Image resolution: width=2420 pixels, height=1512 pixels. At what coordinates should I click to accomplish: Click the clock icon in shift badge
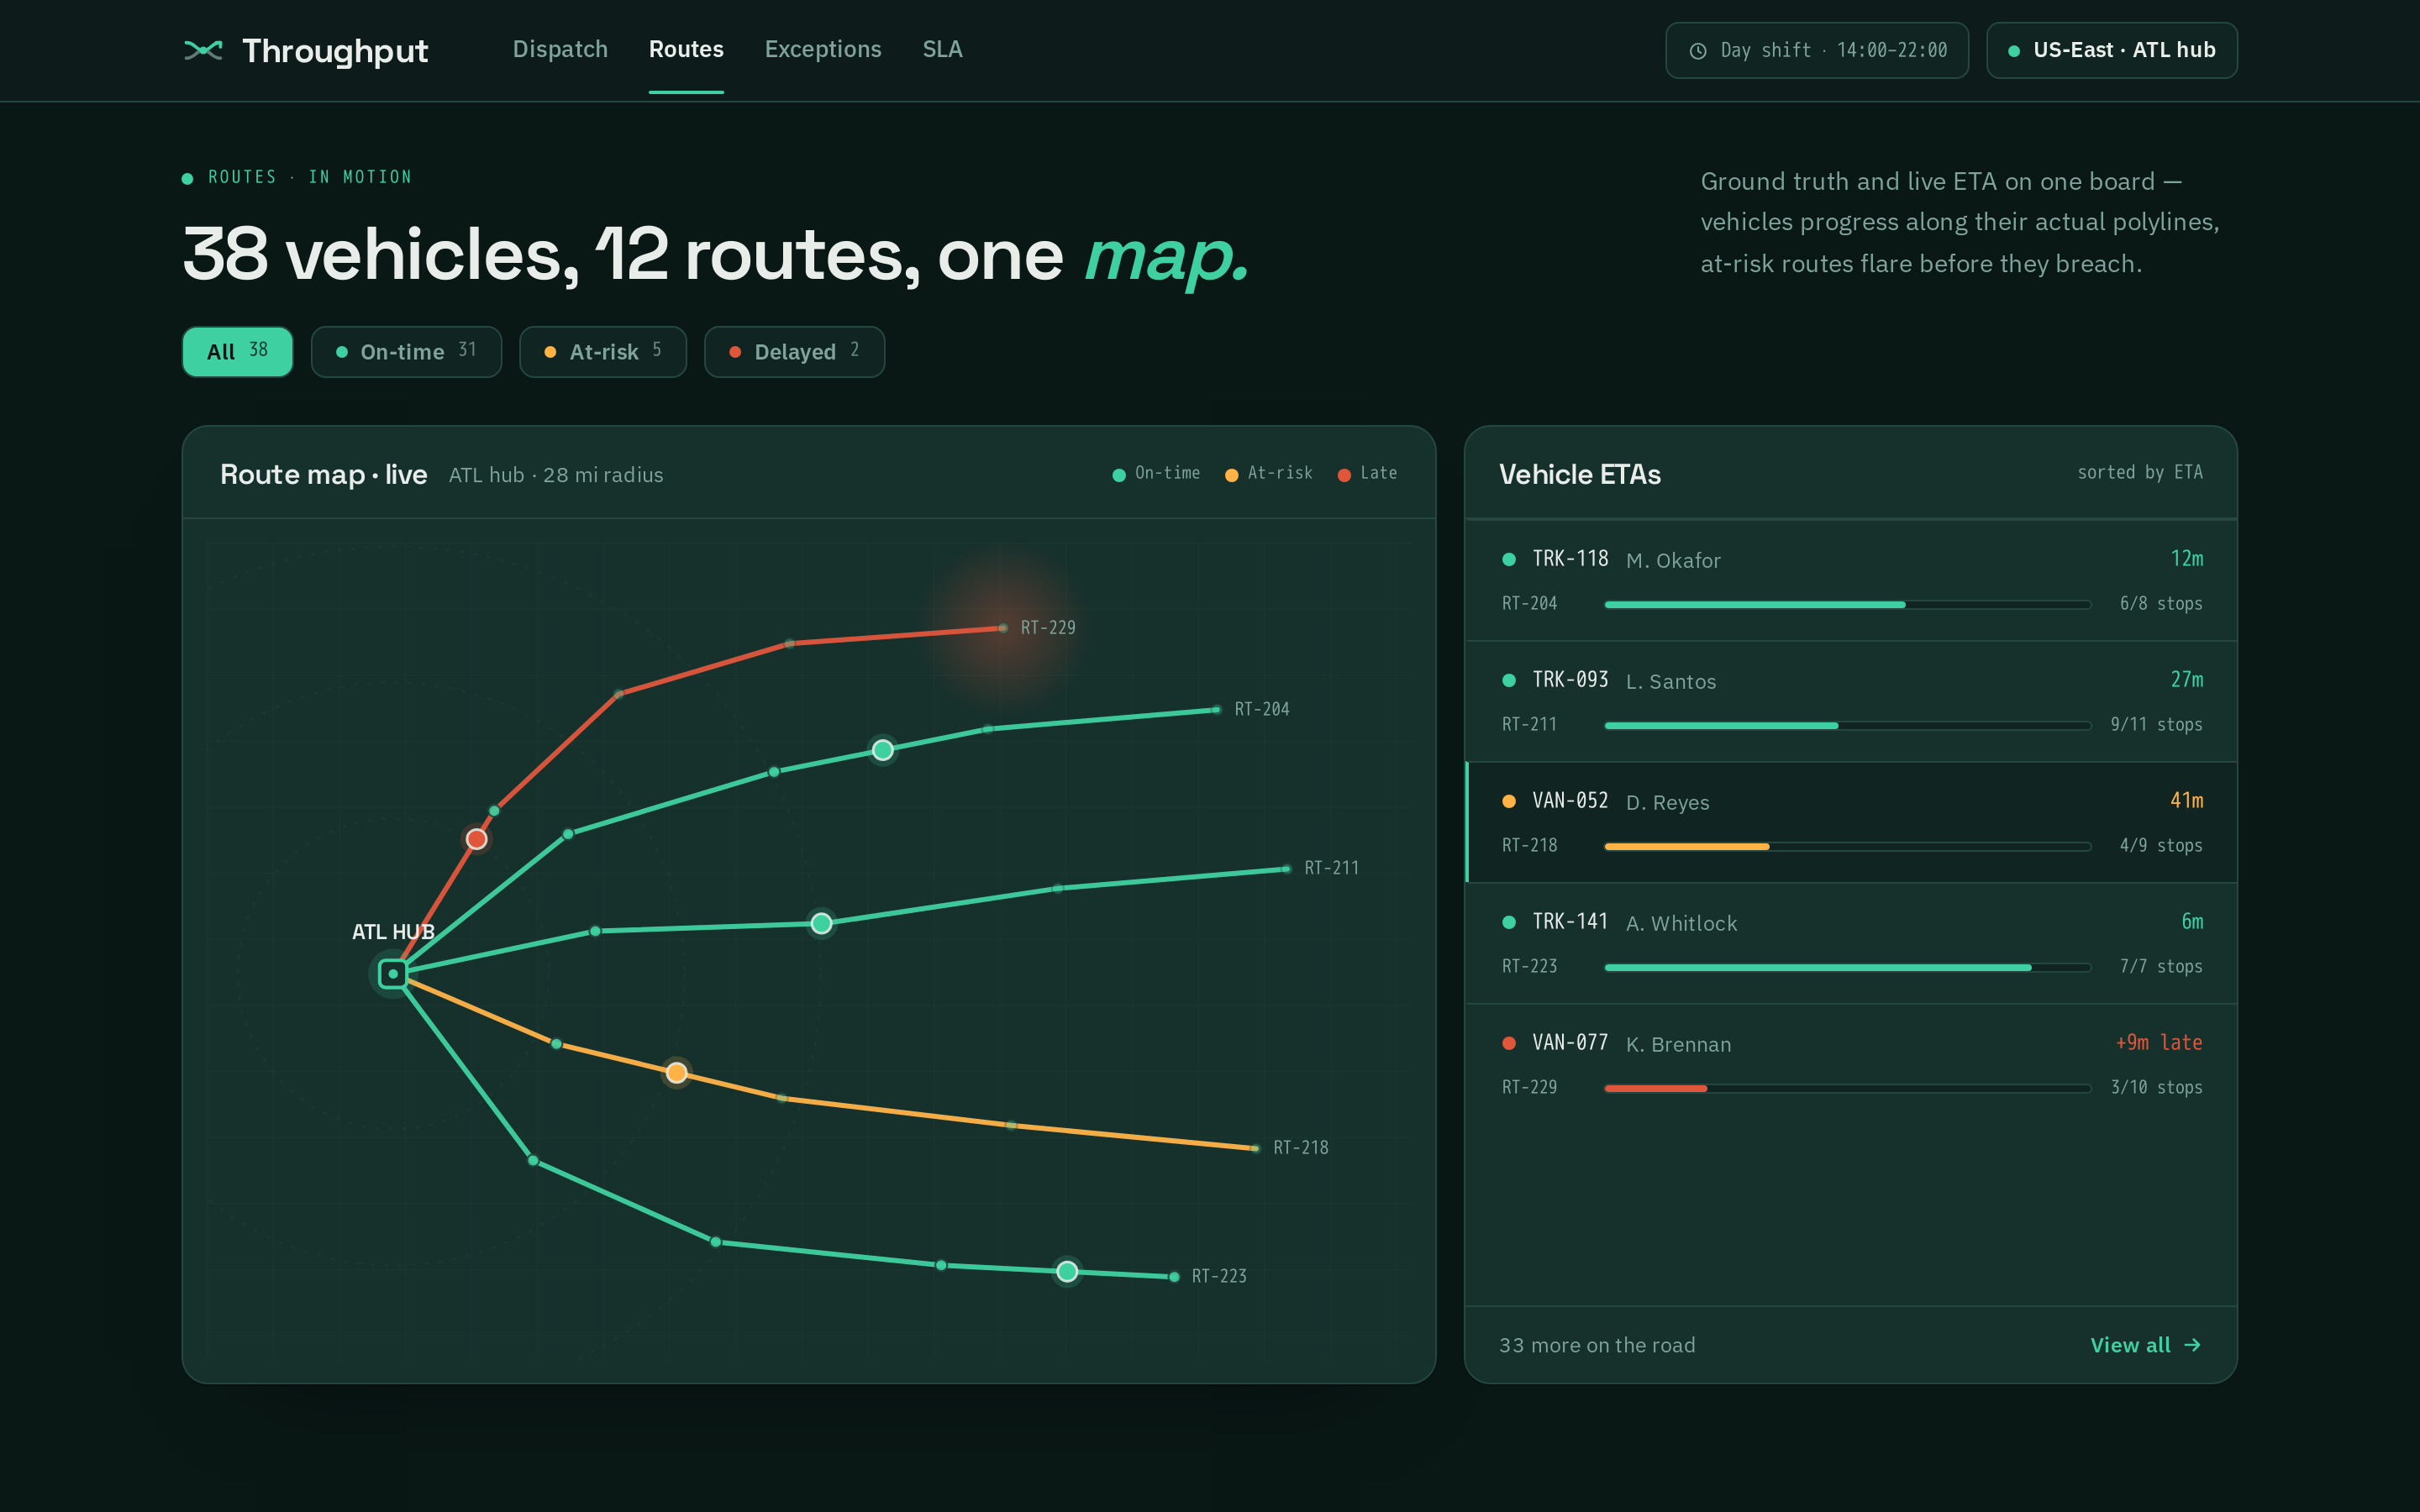[1698, 51]
